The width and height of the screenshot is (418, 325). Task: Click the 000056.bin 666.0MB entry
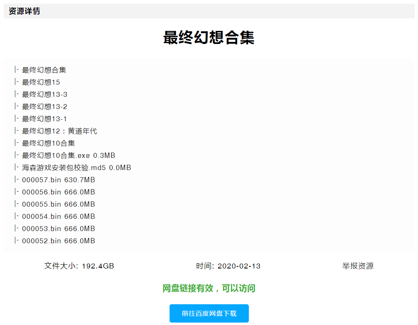click(59, 192)
